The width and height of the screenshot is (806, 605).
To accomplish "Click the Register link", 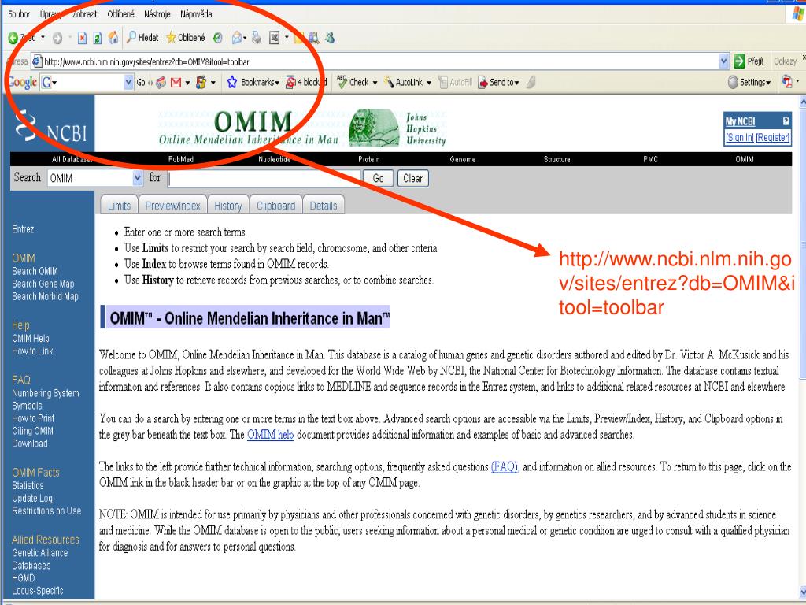I will [x=773, y=137].
